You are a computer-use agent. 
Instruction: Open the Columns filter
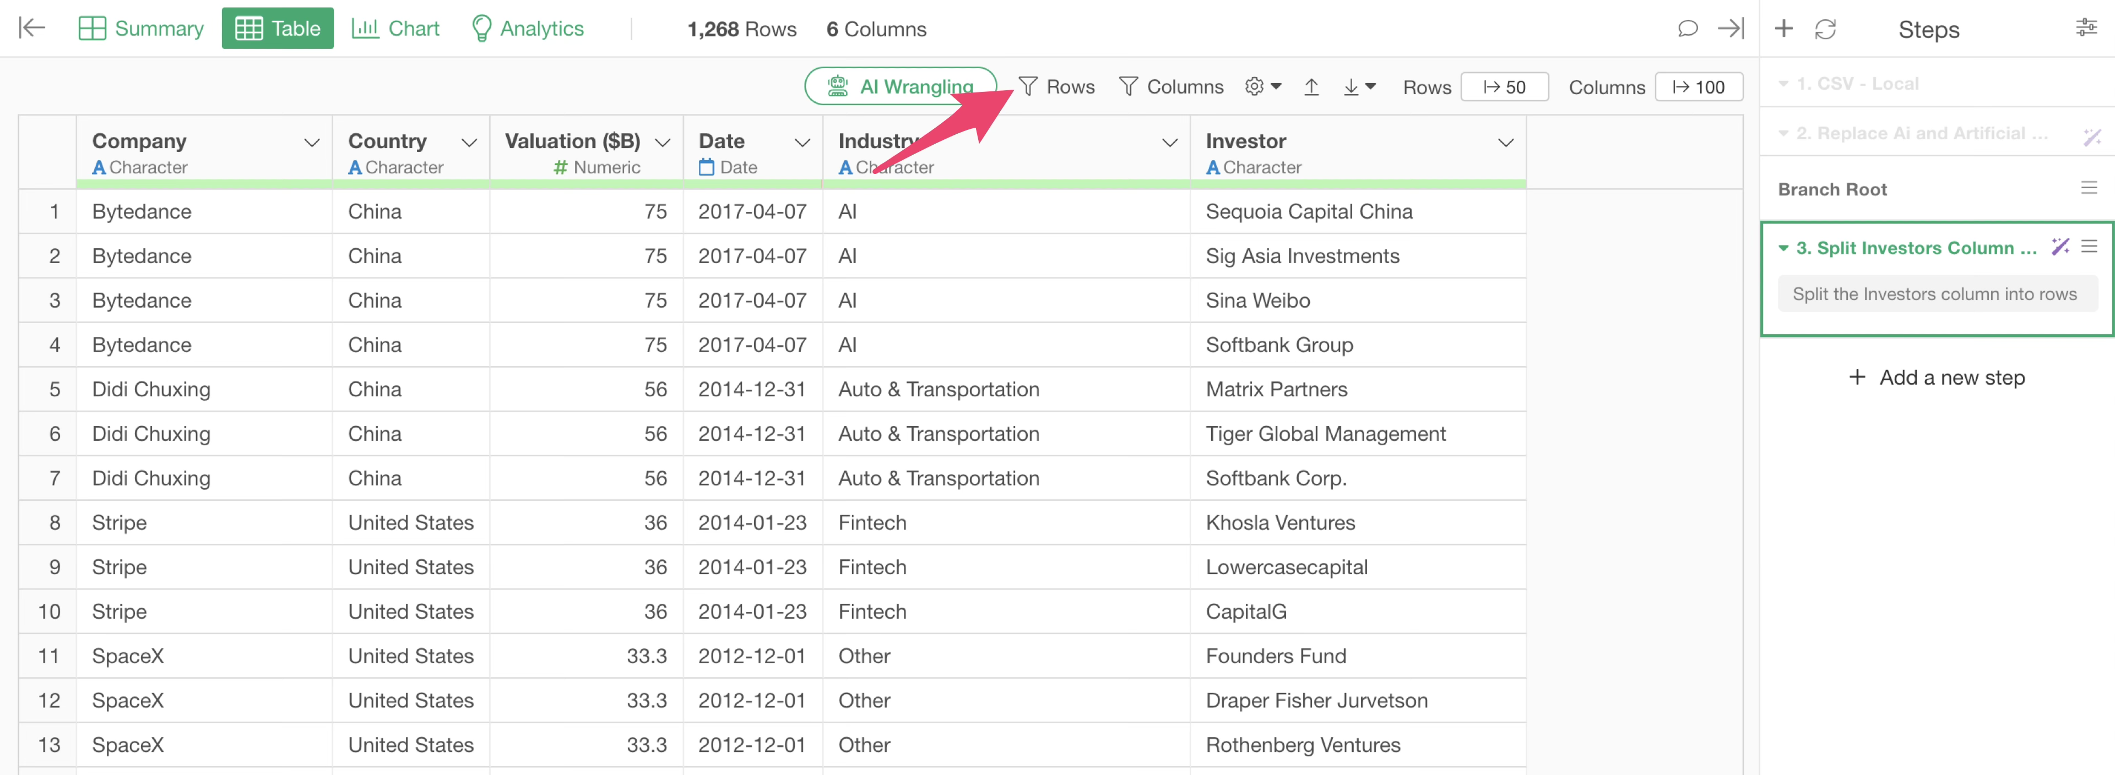click(1171, 86)
